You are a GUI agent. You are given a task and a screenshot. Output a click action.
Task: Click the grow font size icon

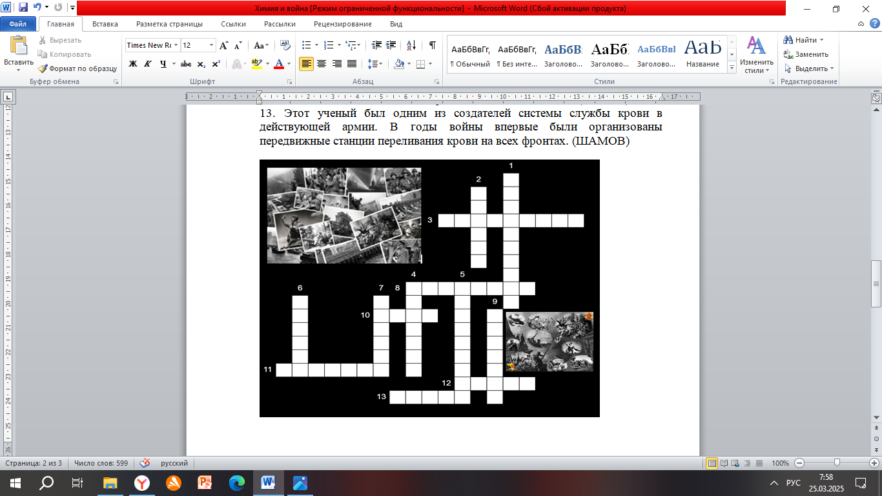point(223,45)
